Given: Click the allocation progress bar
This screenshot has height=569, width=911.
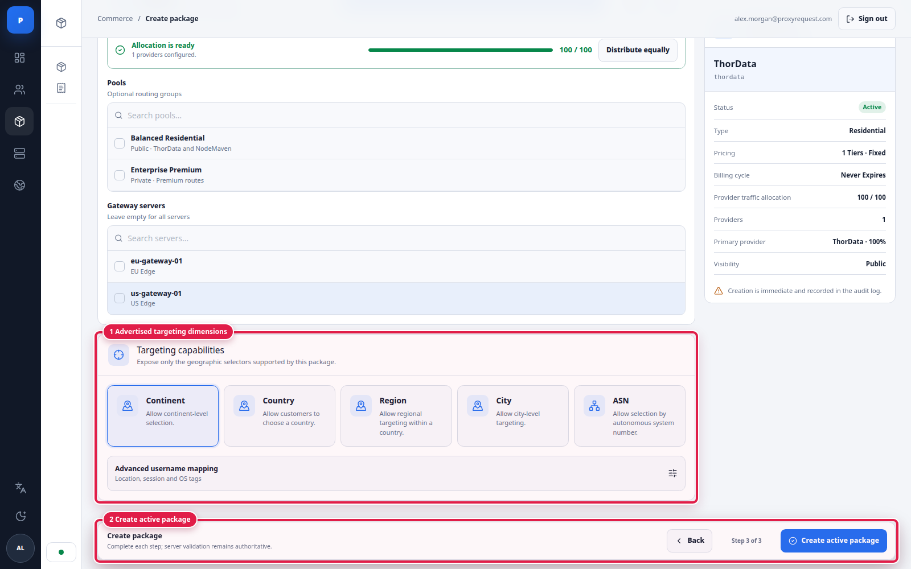Looking at the screenshot, I should (460, 50).
